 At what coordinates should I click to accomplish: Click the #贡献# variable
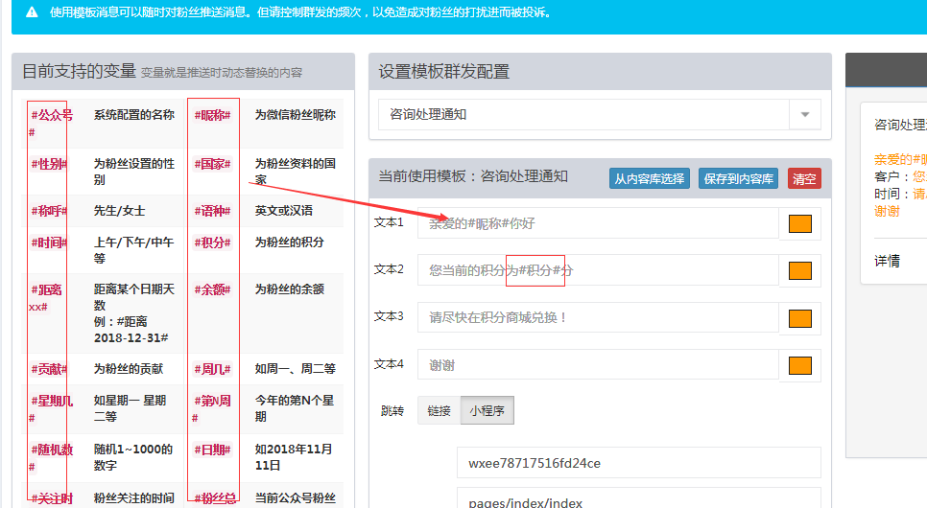(x=49, y=369)
